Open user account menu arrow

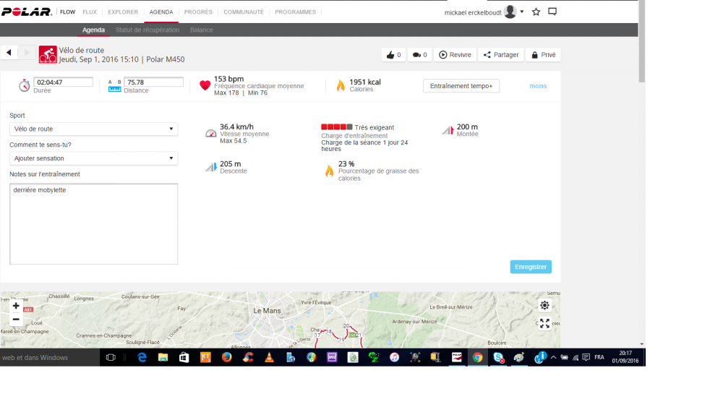click(522, 12)
